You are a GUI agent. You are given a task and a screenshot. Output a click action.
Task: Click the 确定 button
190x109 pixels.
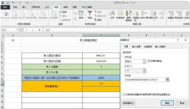(167, 103)
